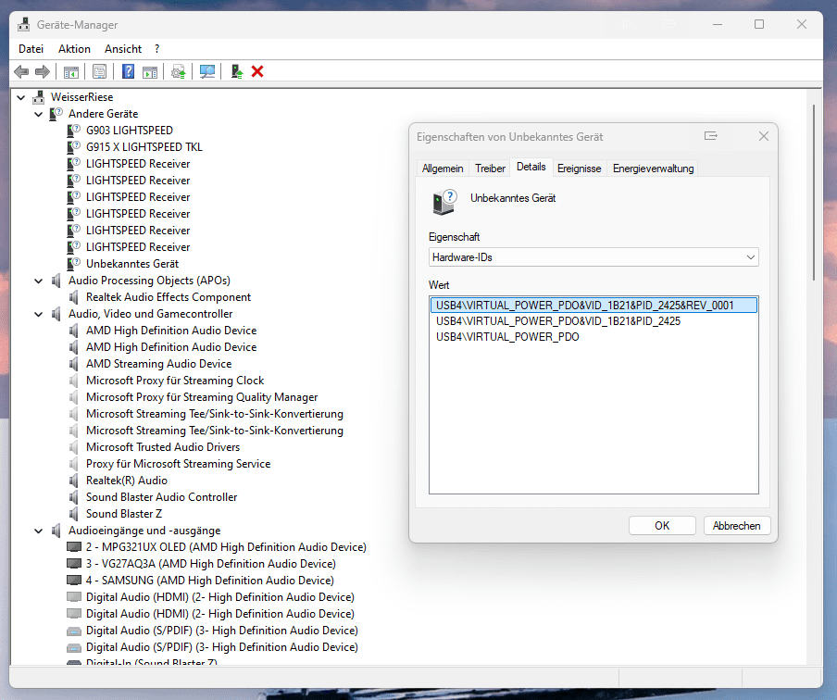The width and height of the screenshot is (837, 700).
Task: Open the Ansicht menu
Action: coord(123,48)
